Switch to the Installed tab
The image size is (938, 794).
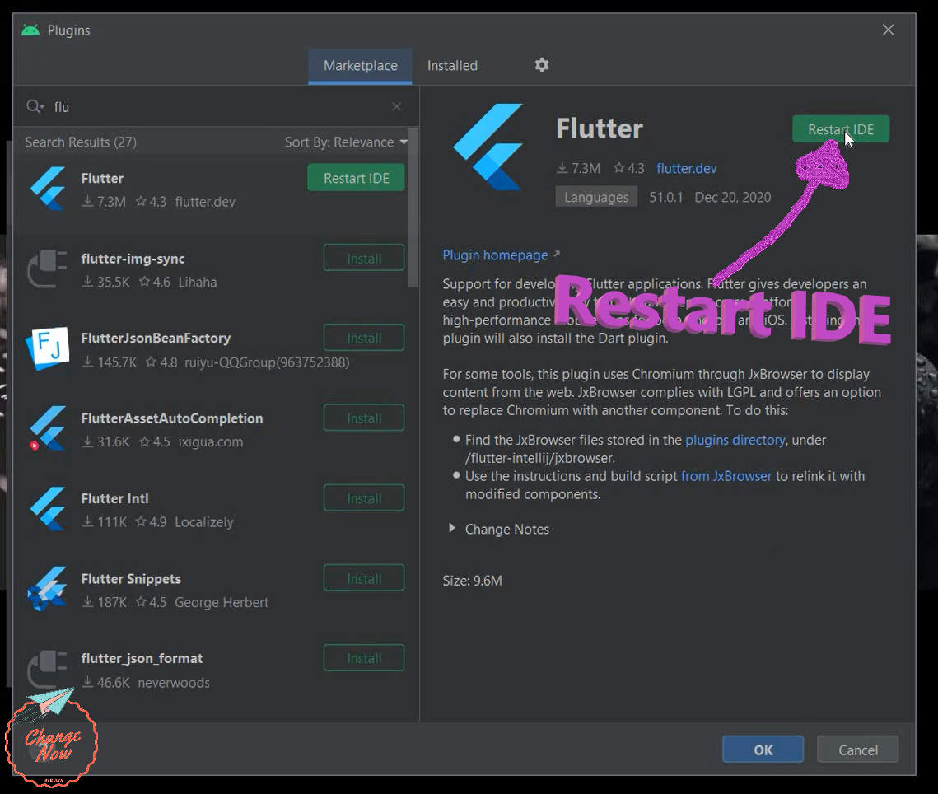[x=451, y=65]
